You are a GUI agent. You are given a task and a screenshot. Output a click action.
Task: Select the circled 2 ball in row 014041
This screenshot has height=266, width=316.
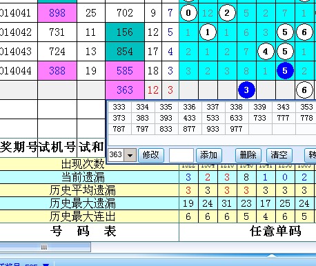(x=227, y=12)
